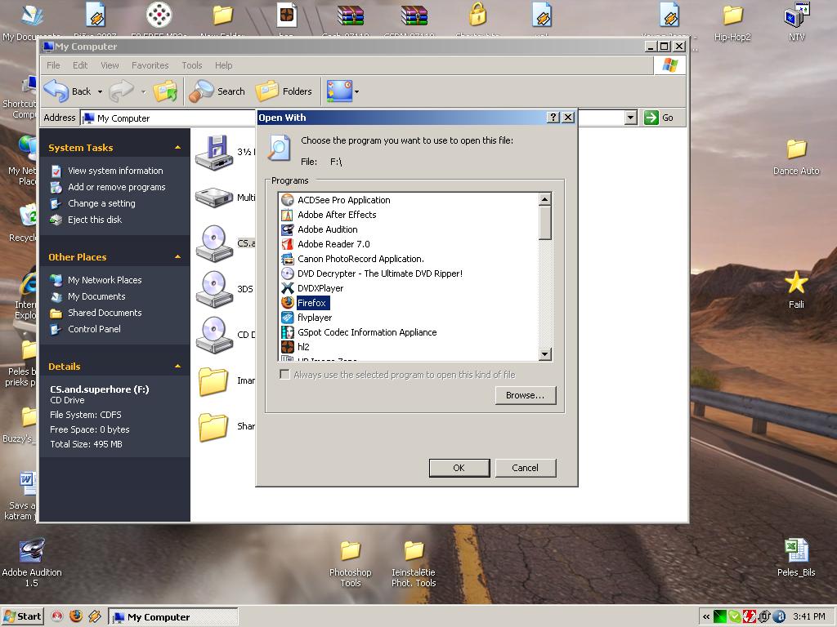This screenshot has height=627, width=837.
Task: Select Adobe Audition 1.5 desktop shortcut
Action: 32,563
